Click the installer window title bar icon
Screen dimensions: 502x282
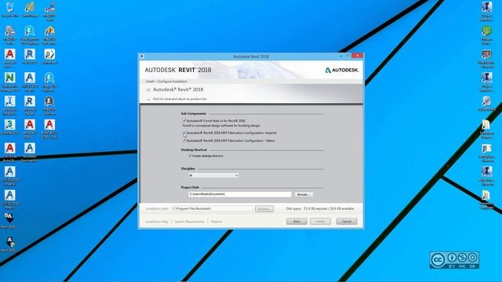point(142,56)
